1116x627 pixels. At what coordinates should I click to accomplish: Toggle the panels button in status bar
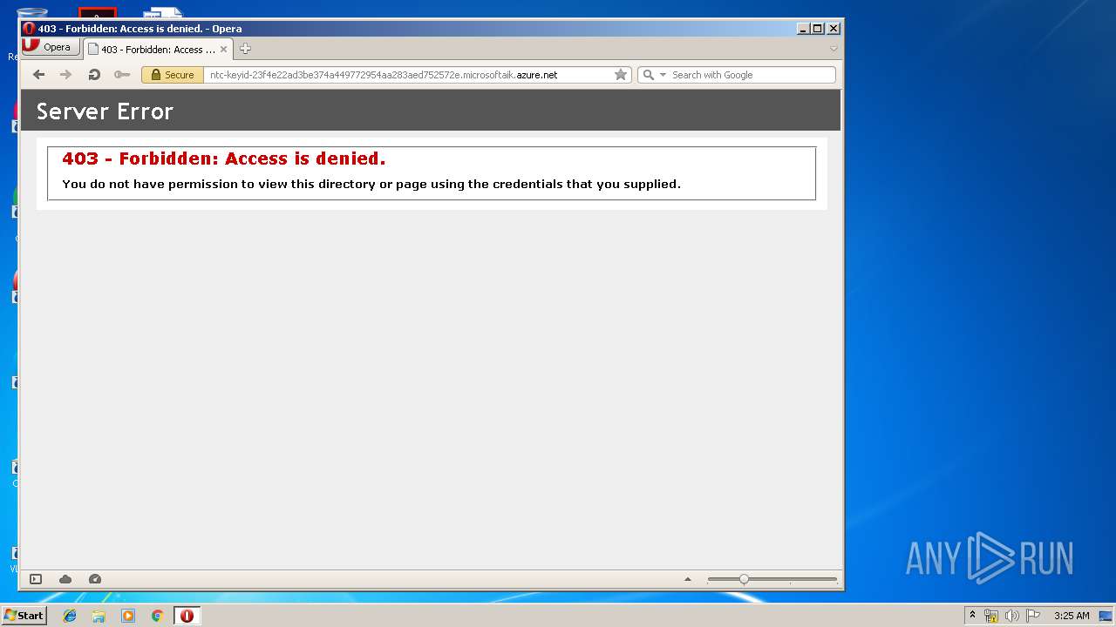pyautogui.click(x=36, y=579)
